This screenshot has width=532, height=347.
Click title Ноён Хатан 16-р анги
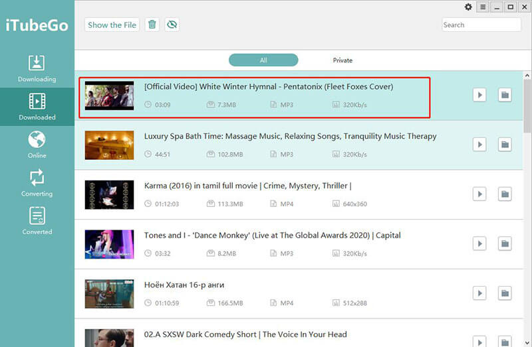click(x=184, y=285)
